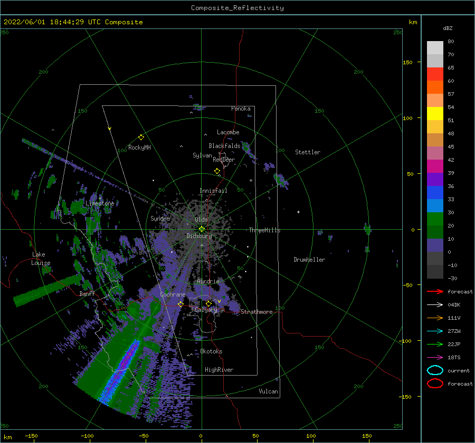475x443 pixels.
Task: Click the Banff label
Action: pos(87,293)
